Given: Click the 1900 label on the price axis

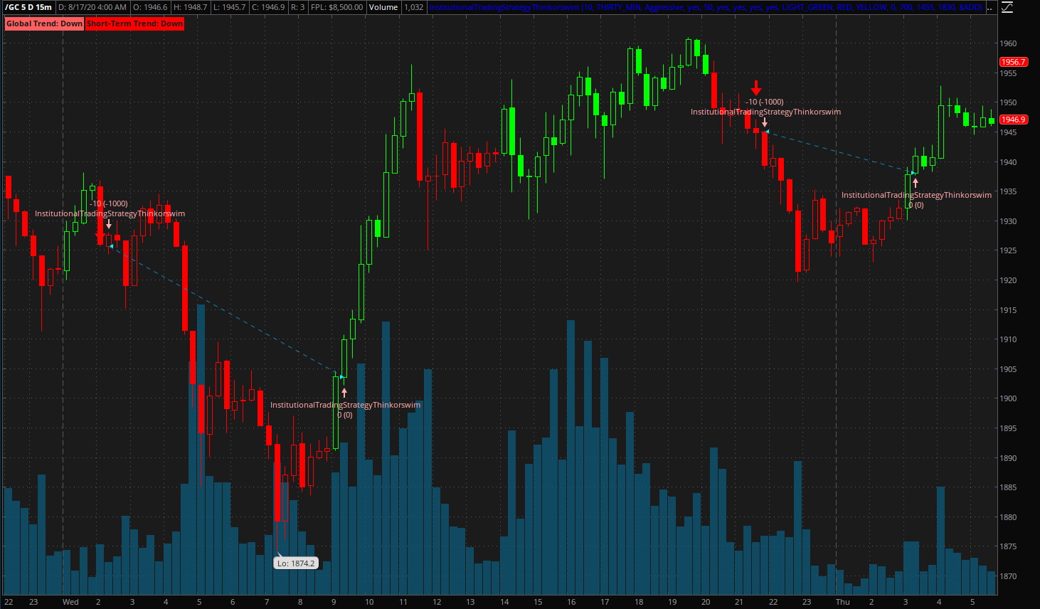Looking at the screenshot, I should [1008, 398].
